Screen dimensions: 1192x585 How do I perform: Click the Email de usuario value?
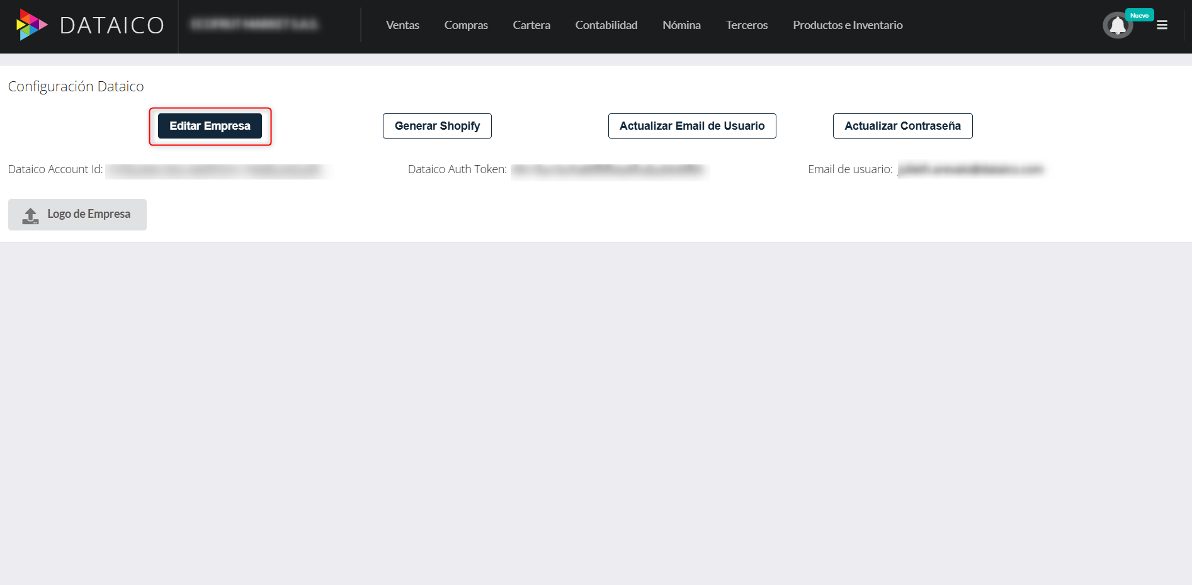click(x=970, y=169)
